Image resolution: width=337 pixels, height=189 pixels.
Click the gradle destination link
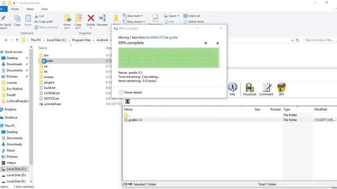pos(173,37)
